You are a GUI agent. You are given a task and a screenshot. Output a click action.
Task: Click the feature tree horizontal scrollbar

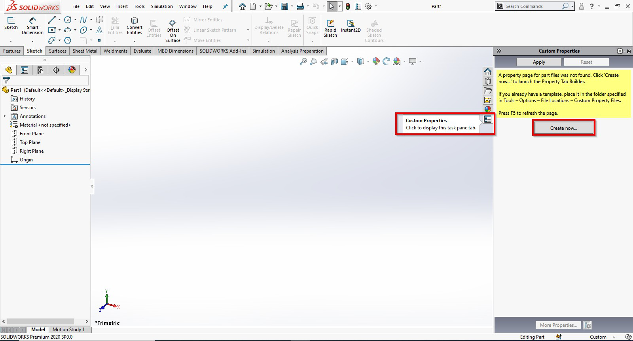click(x=40, y=322)
